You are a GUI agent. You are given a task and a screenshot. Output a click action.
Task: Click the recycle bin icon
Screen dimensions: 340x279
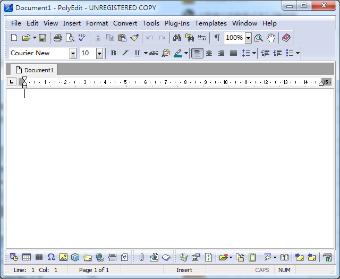pyautogui.click(x=183, y=257)
